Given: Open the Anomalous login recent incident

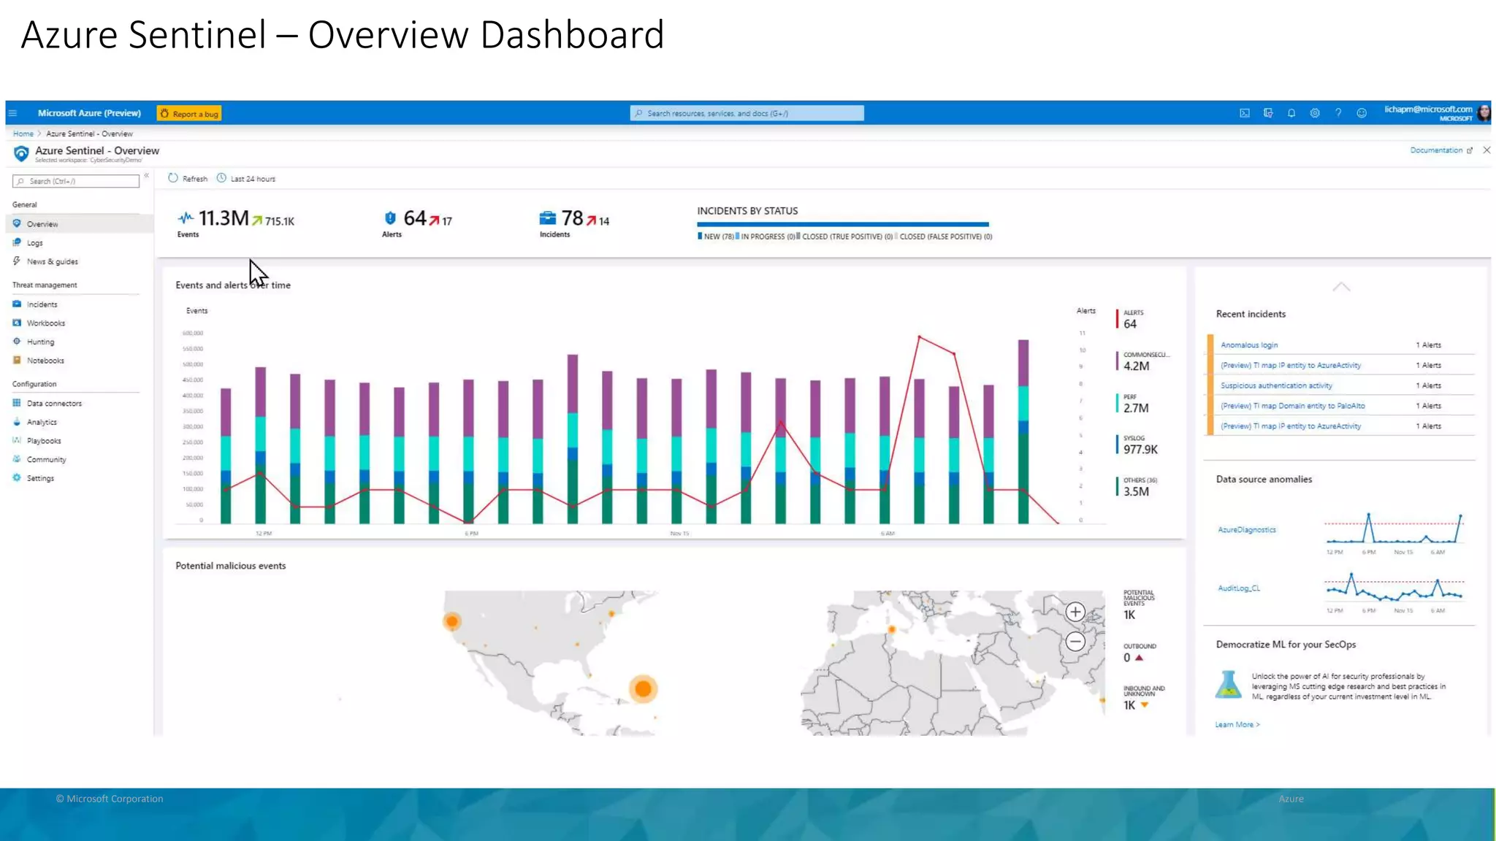Looking at the screenshot, I should [x=1249, y=345].
